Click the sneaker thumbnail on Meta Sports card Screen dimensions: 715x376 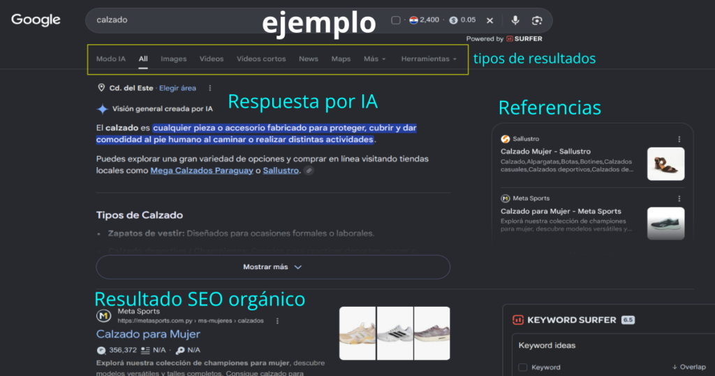coord(665,224)
